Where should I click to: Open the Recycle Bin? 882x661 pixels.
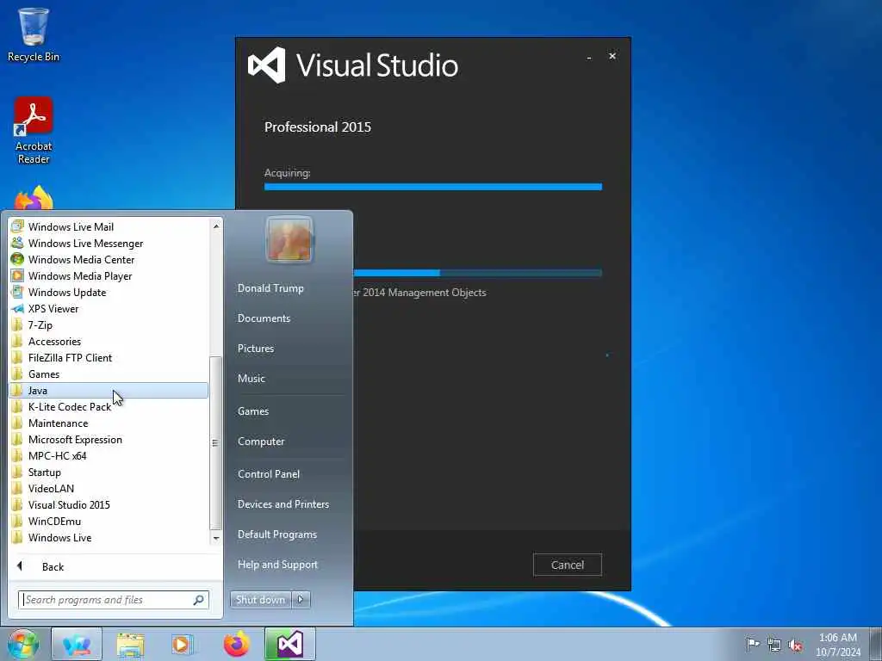click(x=34, y=34)
